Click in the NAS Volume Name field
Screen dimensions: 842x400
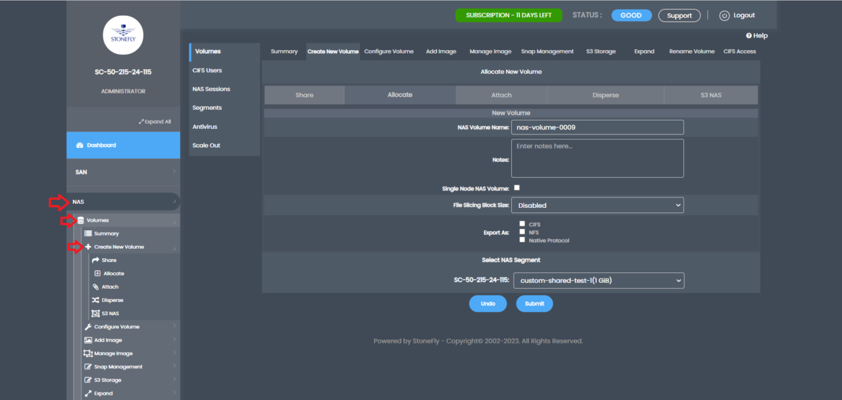click(597, 127)
